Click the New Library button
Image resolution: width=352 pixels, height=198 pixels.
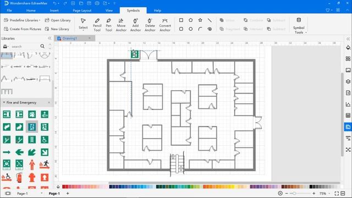57,29
